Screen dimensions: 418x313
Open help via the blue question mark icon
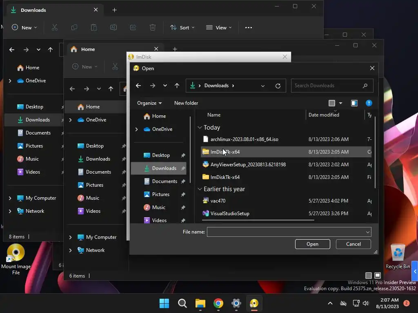(369, 103)
